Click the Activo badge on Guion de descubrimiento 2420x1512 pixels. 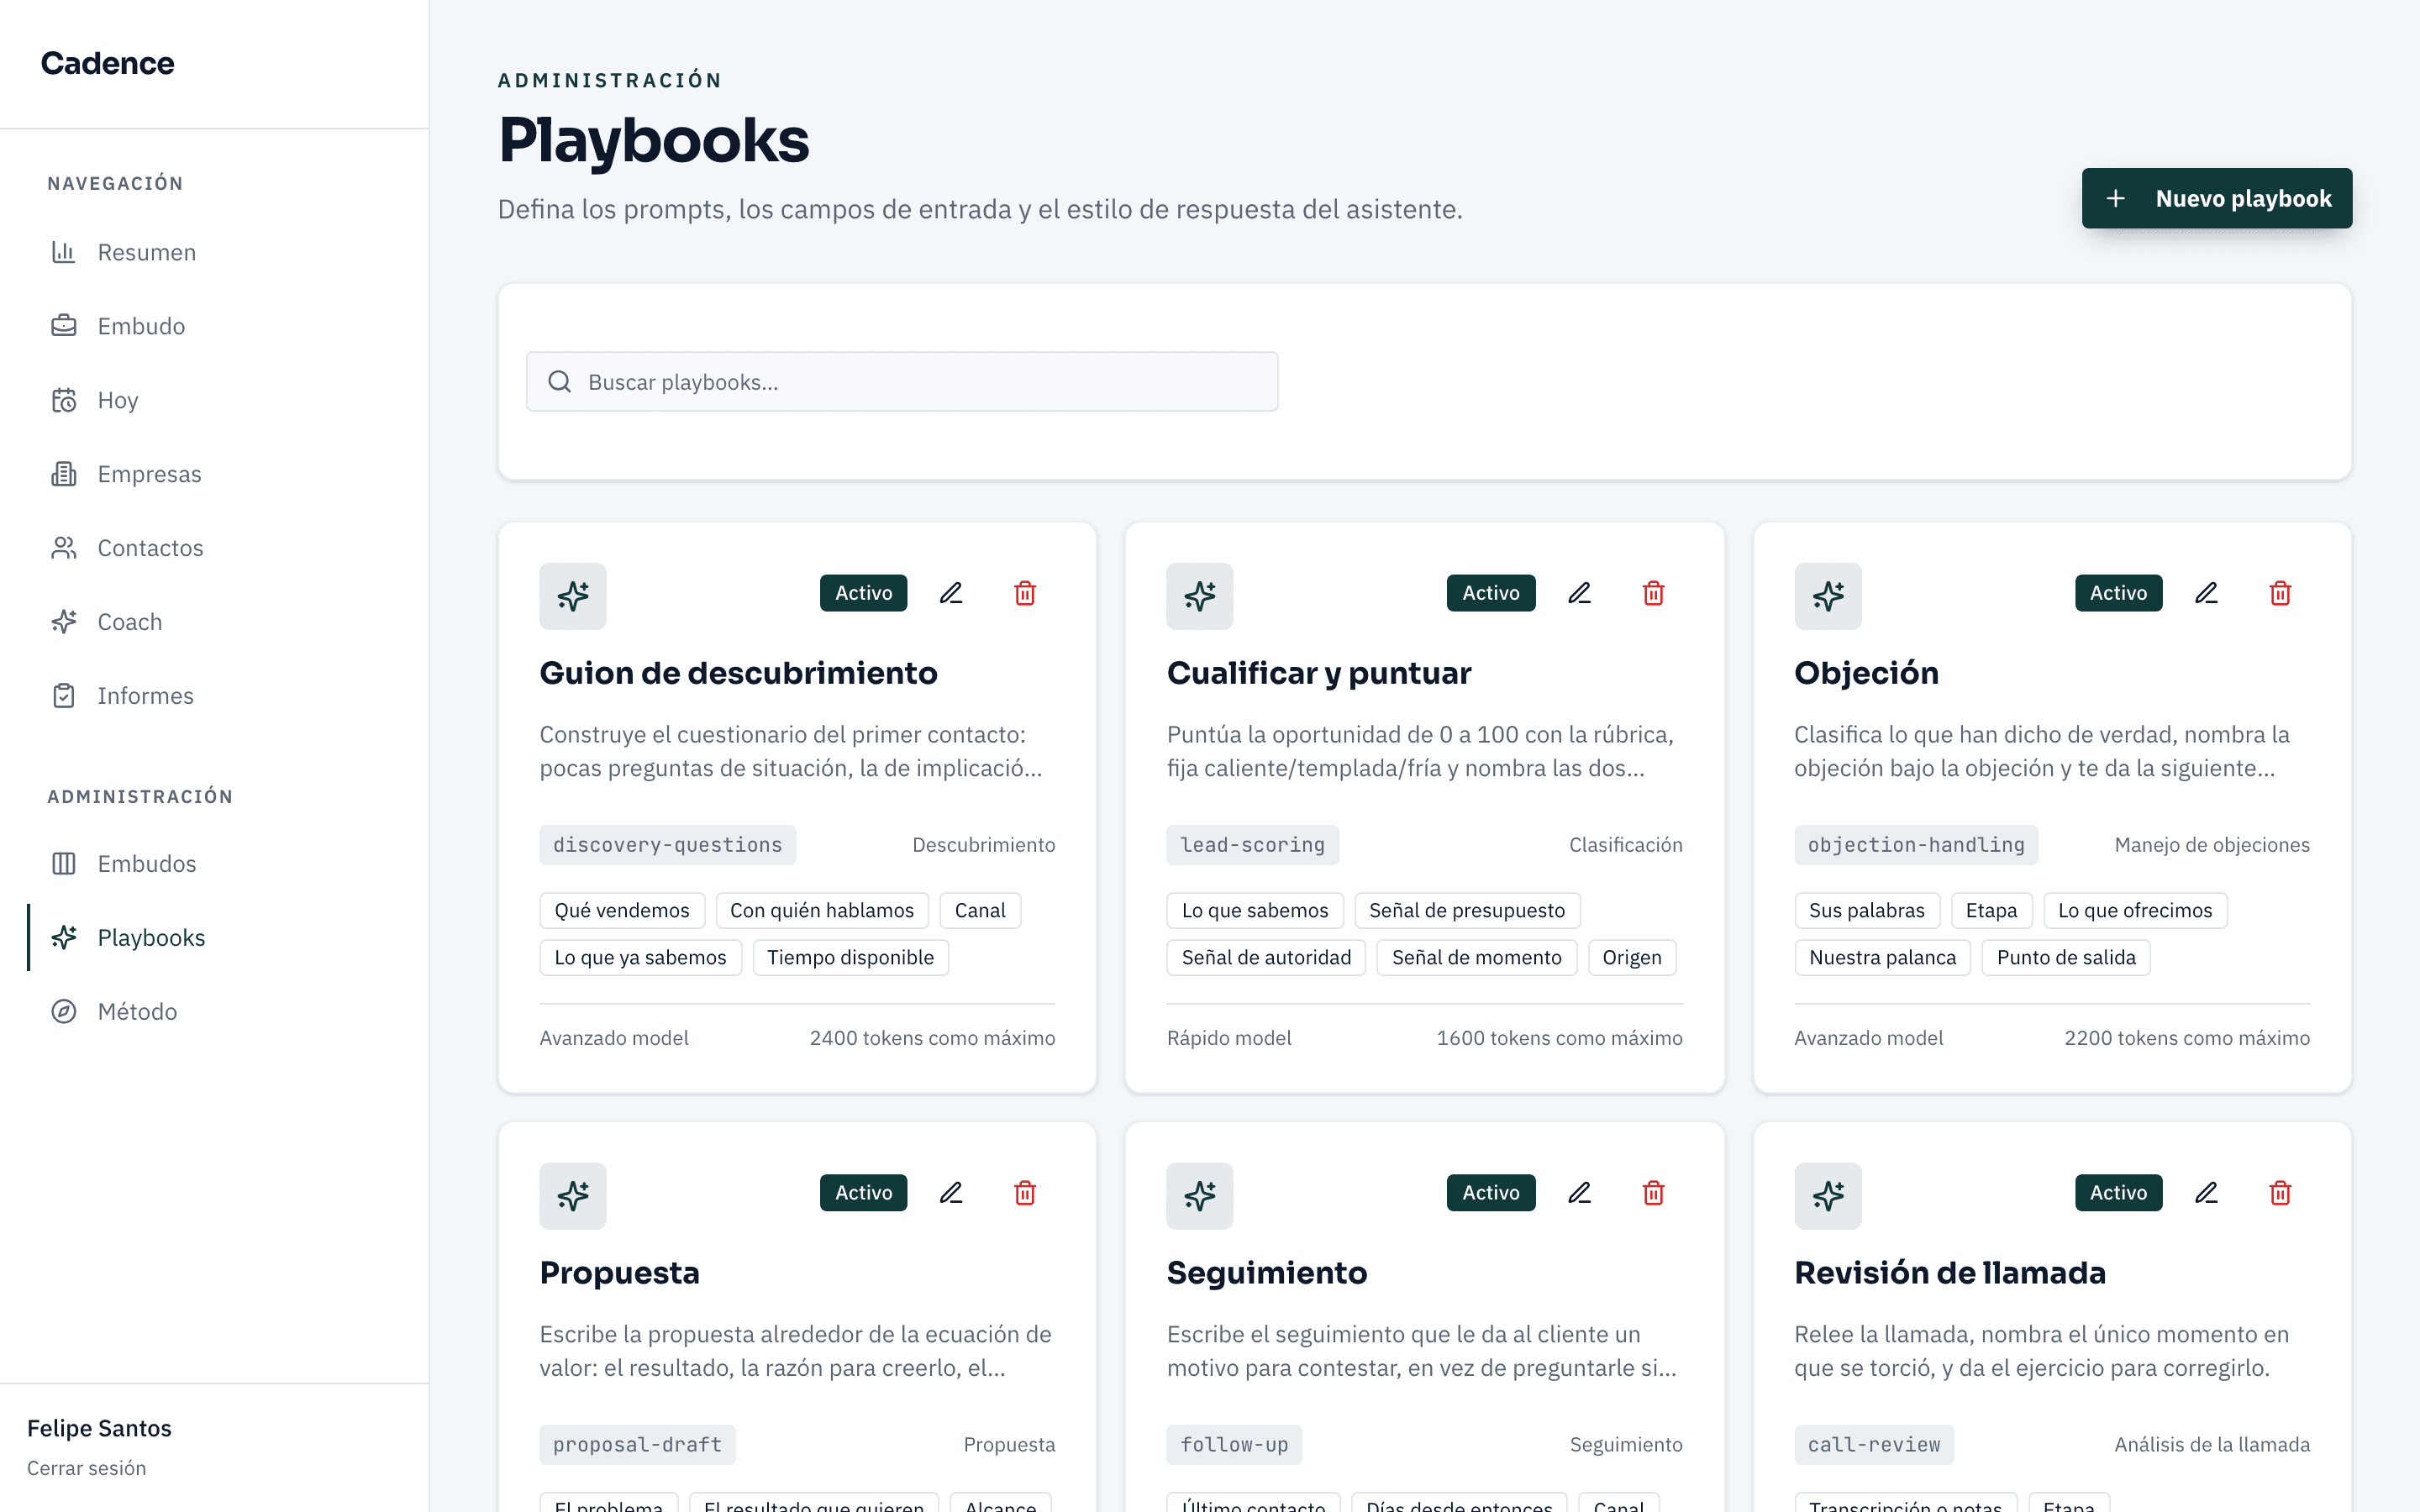[x=864, y=593]
